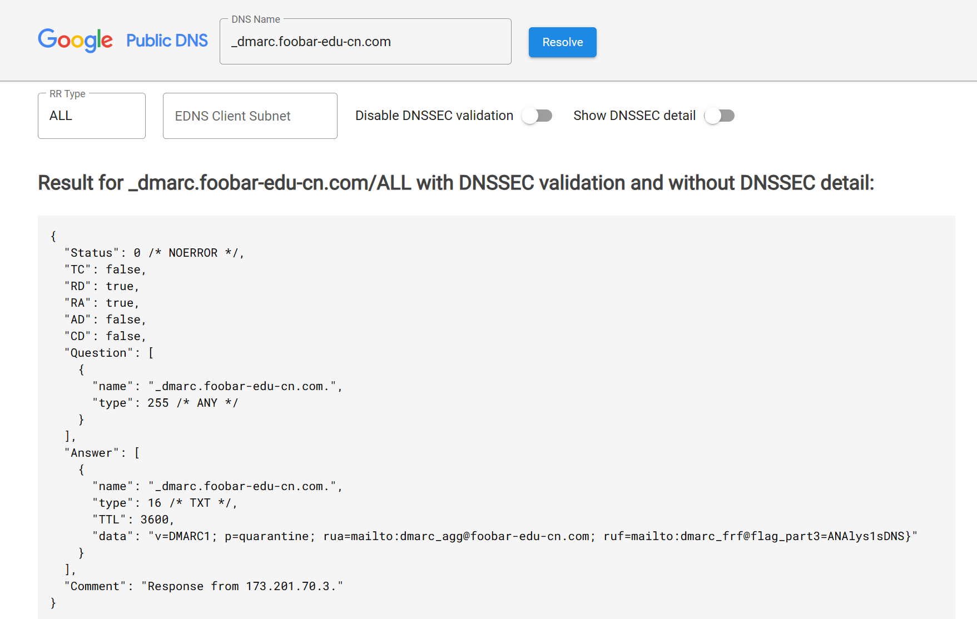Image resolution: width=977 pixels, height=619 pixels.
Task: Click the "Status": 0 /* NOERROR */ line
Action: 155,253
